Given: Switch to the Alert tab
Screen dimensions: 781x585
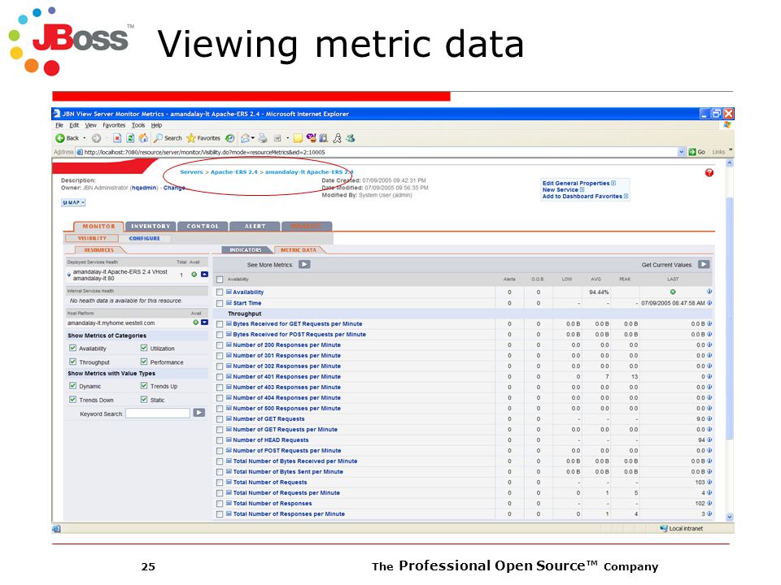Looking at the screenshot, I should tap(255, 227).
